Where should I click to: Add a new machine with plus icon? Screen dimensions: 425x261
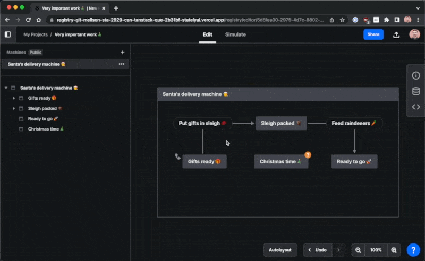pyautogui.click(x=123, y=53)
